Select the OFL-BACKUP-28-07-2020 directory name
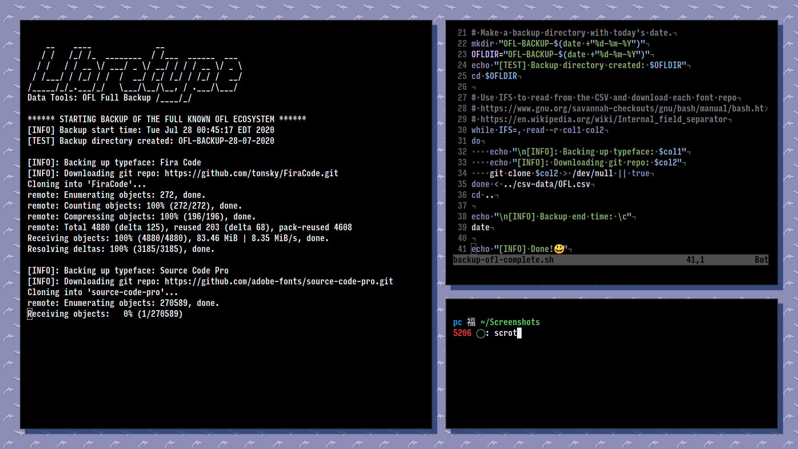Viewport: 798px width, 449px height. (x=227, y=141)
